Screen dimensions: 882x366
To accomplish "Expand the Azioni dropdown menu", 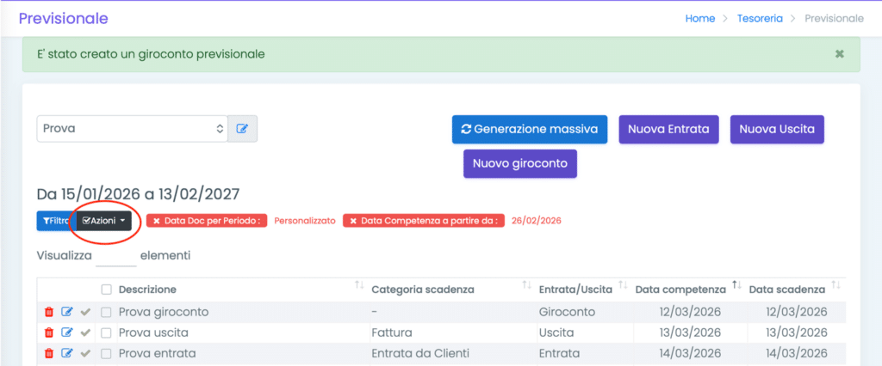I will [103, 221].
